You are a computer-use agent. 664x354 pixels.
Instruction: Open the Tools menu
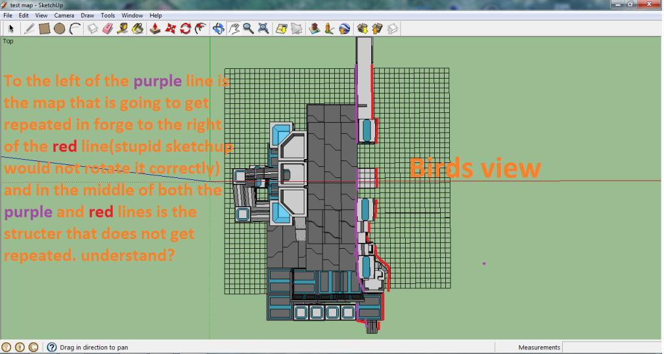[x=108, y=15]
